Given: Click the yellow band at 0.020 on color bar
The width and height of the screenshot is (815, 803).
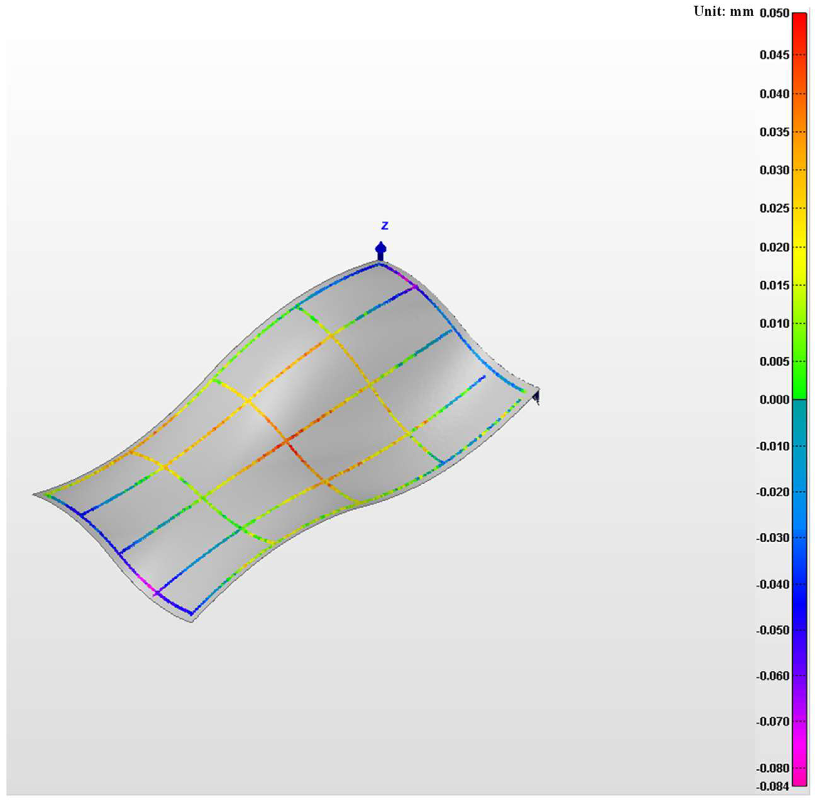Looking at the screenshot, I should [799, 247].
